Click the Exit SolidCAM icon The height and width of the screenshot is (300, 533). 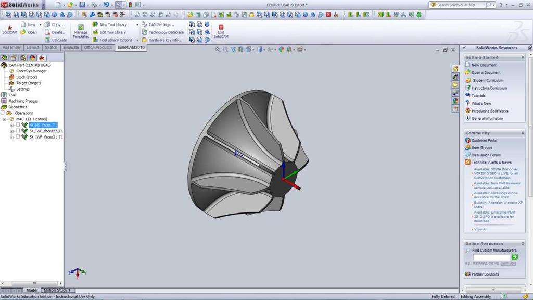point(221,27)
